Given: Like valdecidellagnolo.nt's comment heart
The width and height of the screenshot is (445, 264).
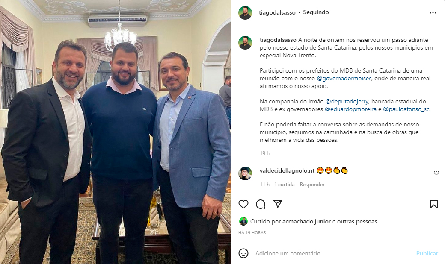Looking at the screenshot, I should 436,173.
